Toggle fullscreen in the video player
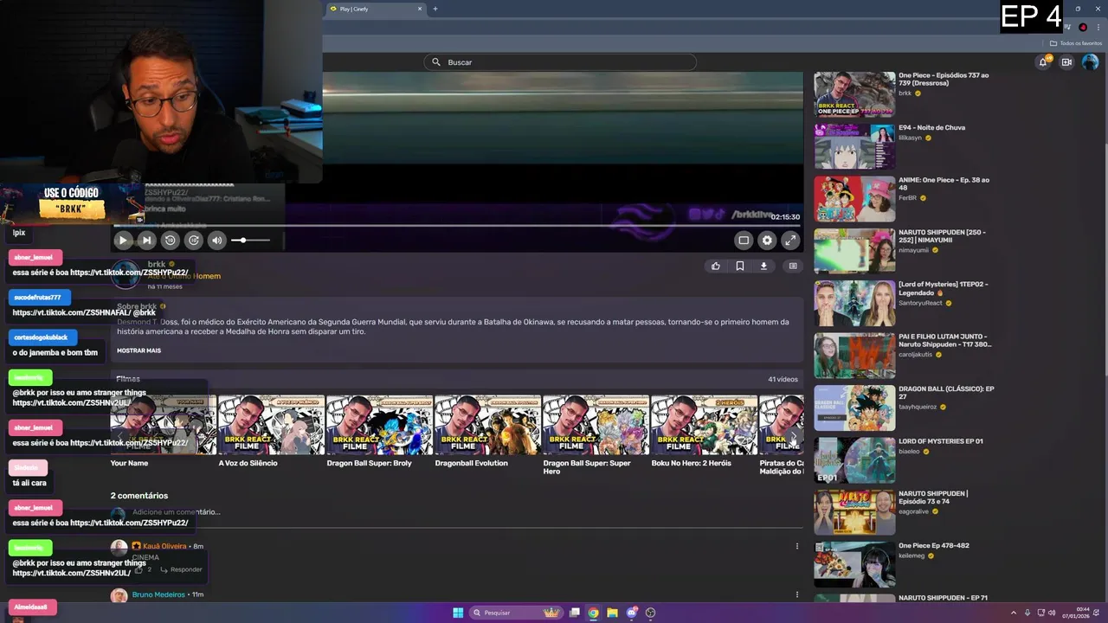The height and width of the screenshot is (623, 1108). [790, 241]
